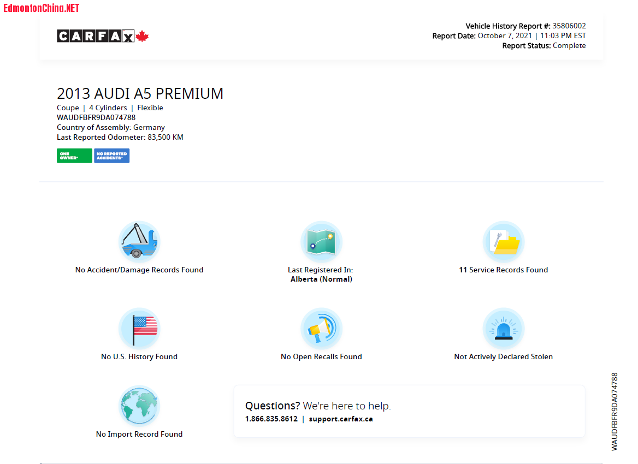Click the globe import record icon
This screenshot has width=638, height=464.
pyautogui.click(x=139, y=406)
